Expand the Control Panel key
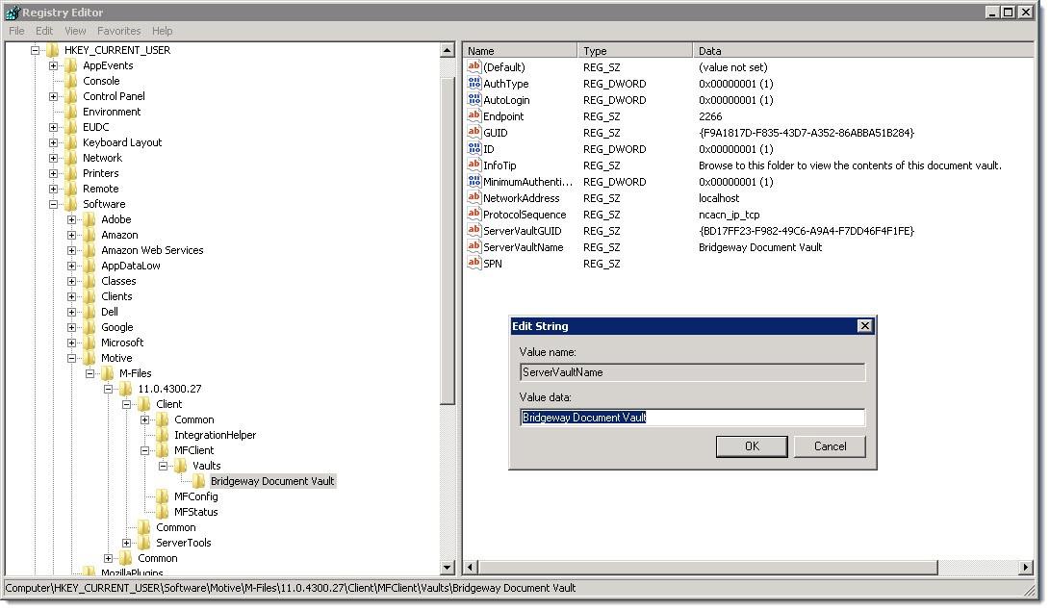This screenshot has height=610, width=1050. (x=53, y=96)
